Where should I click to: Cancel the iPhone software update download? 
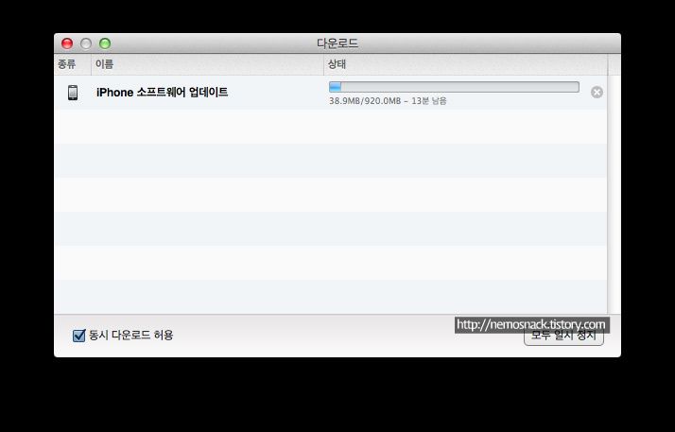[597, 92]
